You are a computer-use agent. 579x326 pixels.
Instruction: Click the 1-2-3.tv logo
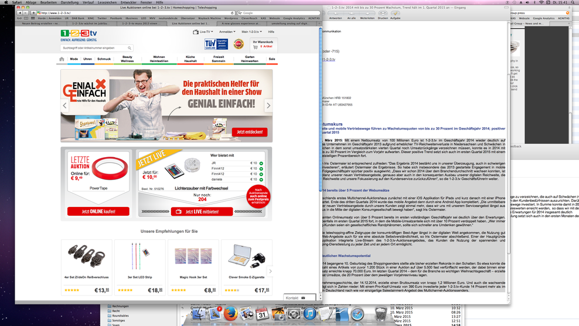[79, 36]
